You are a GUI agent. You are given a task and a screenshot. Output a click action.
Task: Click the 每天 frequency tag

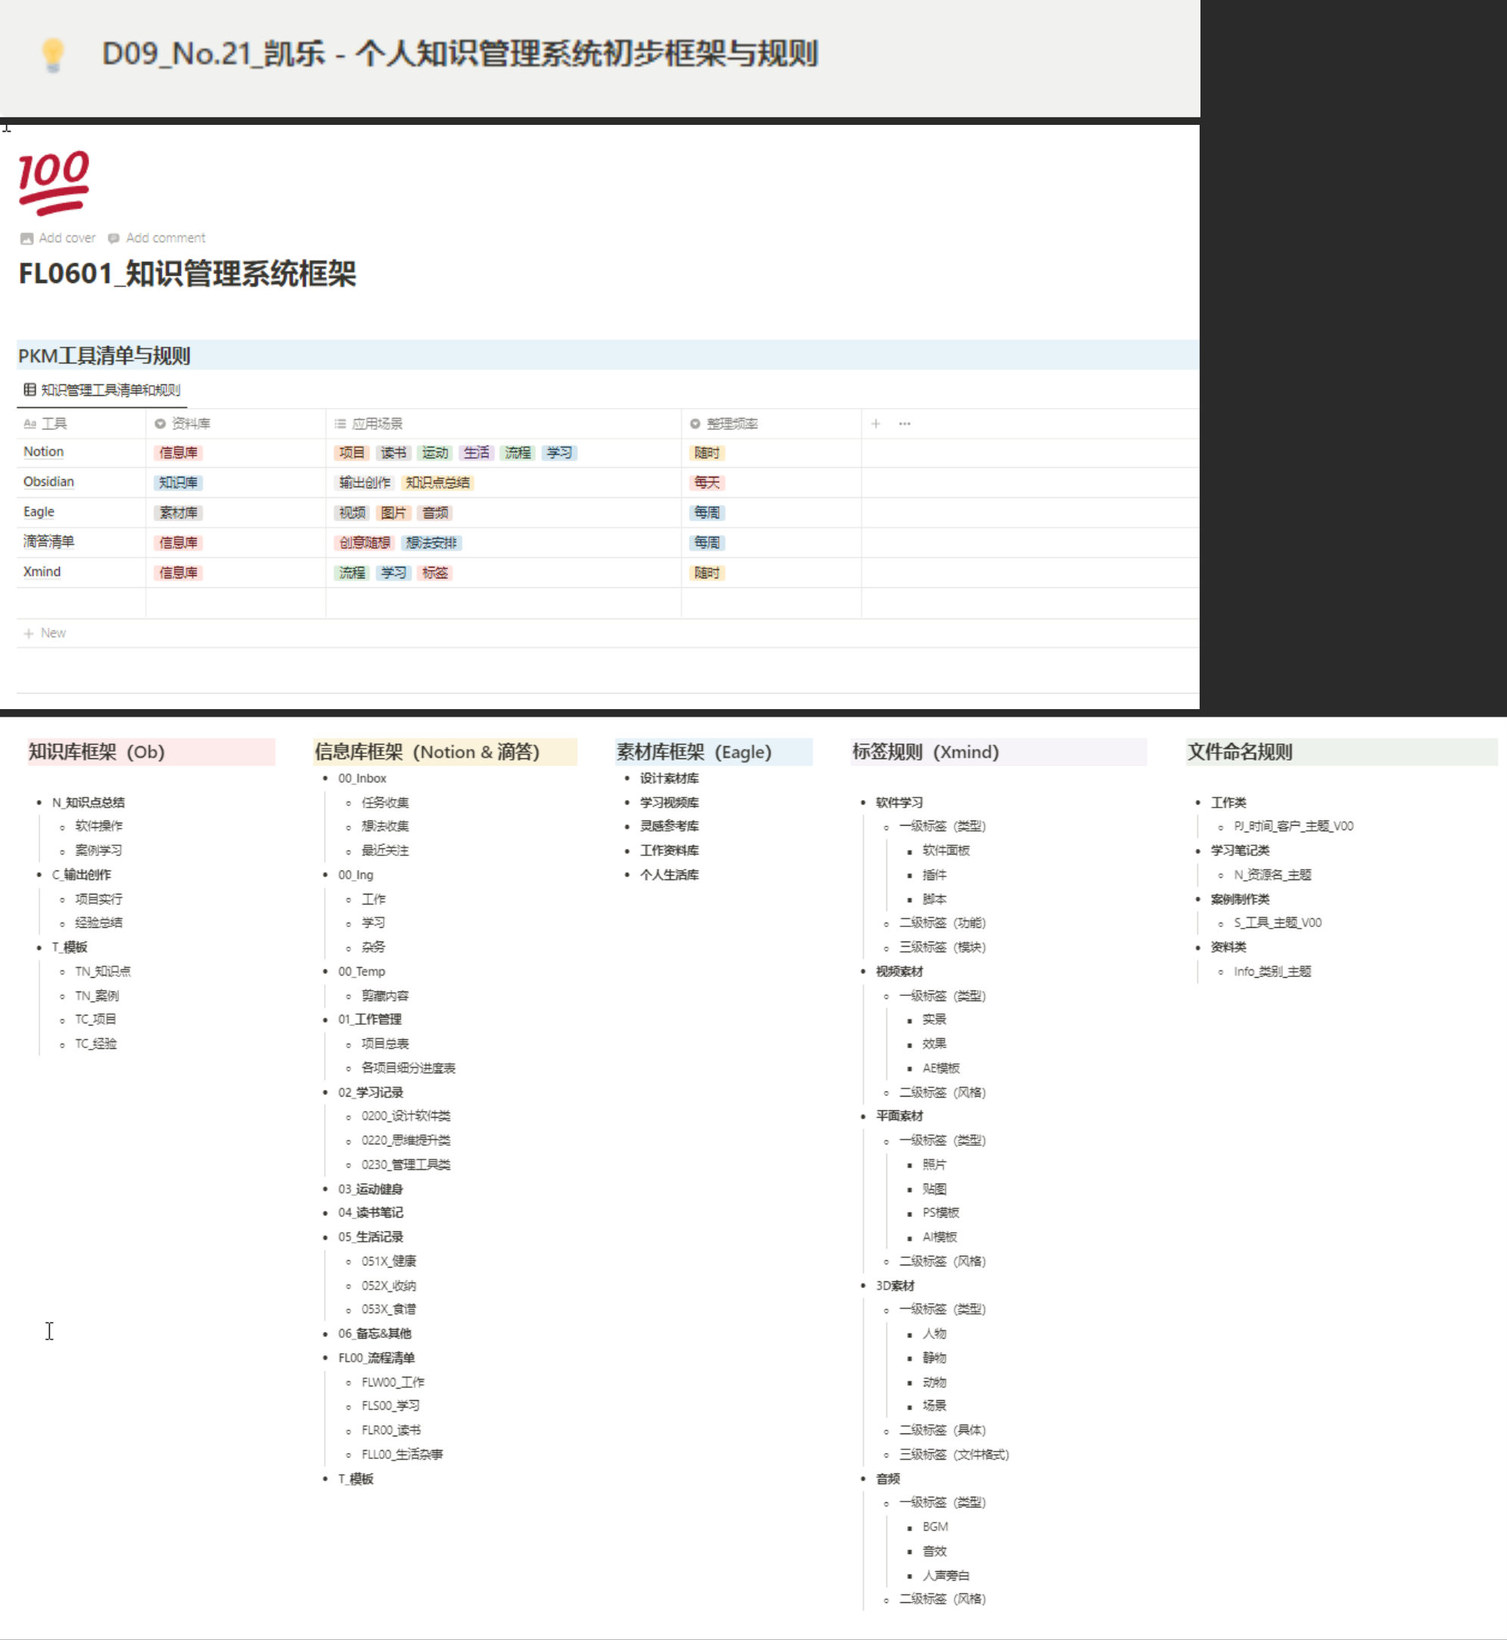point(707,483)
